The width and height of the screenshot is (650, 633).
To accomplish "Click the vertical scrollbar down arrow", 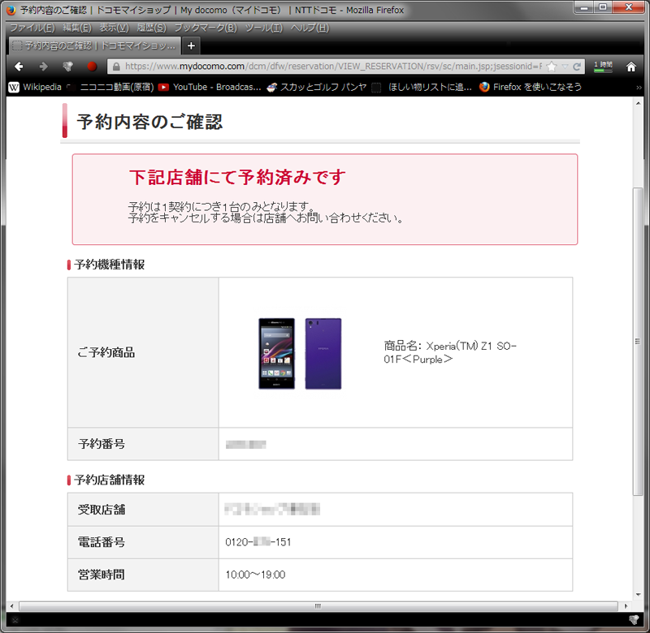I will point(638,595).
